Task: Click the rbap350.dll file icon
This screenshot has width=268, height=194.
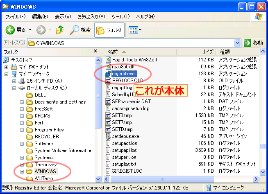Action: click(x=108, y=67)
